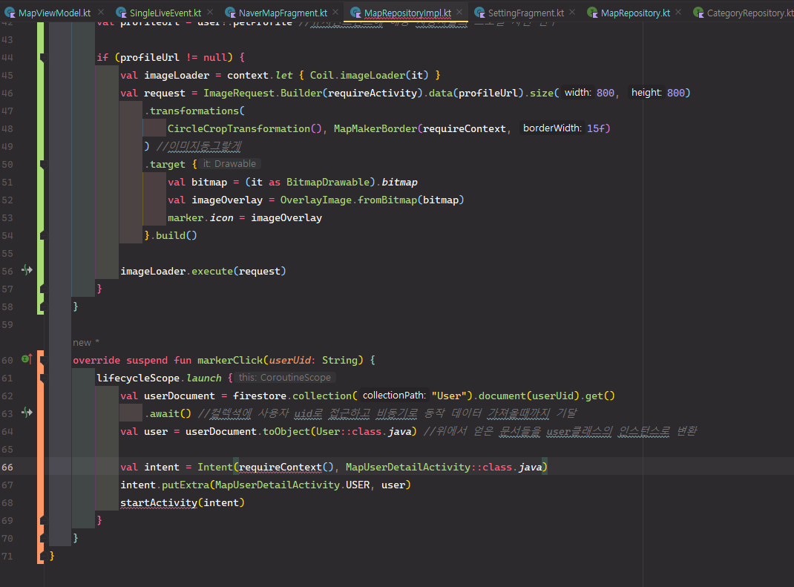Click the Kotlin icon on SettingFragment.kt tab
Screen dimensions: 794x587
[479, 13]
